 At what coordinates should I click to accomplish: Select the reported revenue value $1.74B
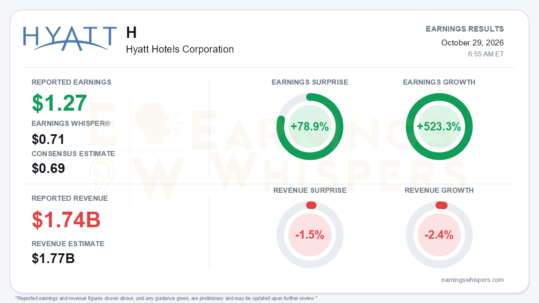tap(67, 220)
